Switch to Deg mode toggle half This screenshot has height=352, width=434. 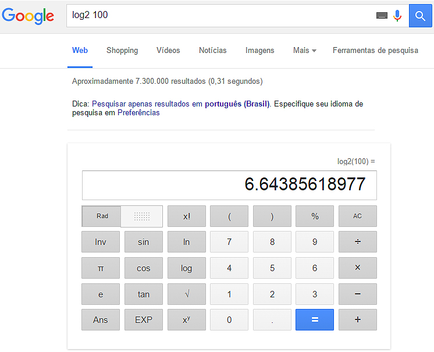142,216
